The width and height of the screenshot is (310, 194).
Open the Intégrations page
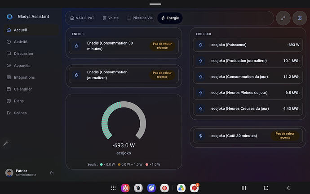click(x=31, y=77)
